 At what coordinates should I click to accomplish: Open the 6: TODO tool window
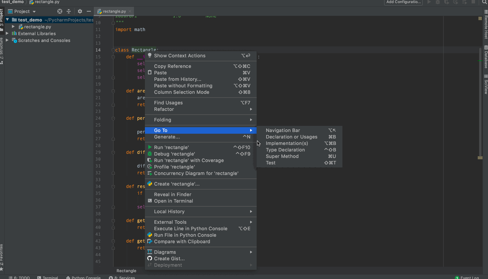tap(19, 277)
